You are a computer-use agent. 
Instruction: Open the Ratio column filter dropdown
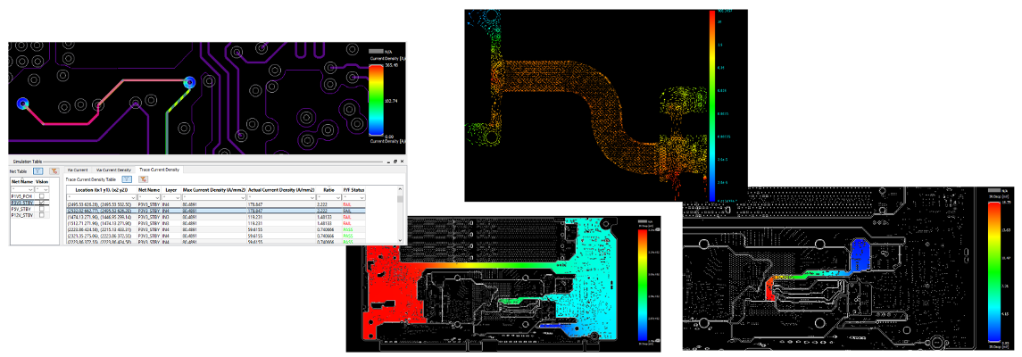coord(338,197)
